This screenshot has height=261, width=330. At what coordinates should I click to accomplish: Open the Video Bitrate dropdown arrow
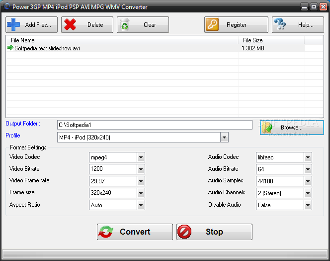click(141, 169)
